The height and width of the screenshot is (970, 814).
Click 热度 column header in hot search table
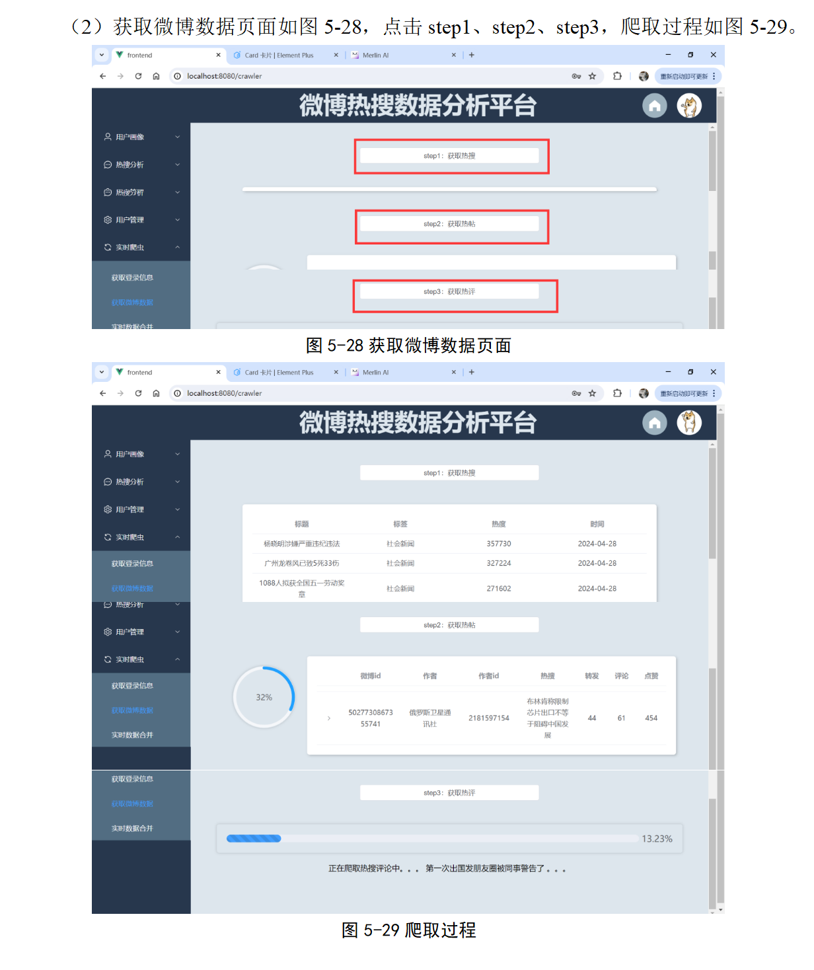tap(499, 524)
